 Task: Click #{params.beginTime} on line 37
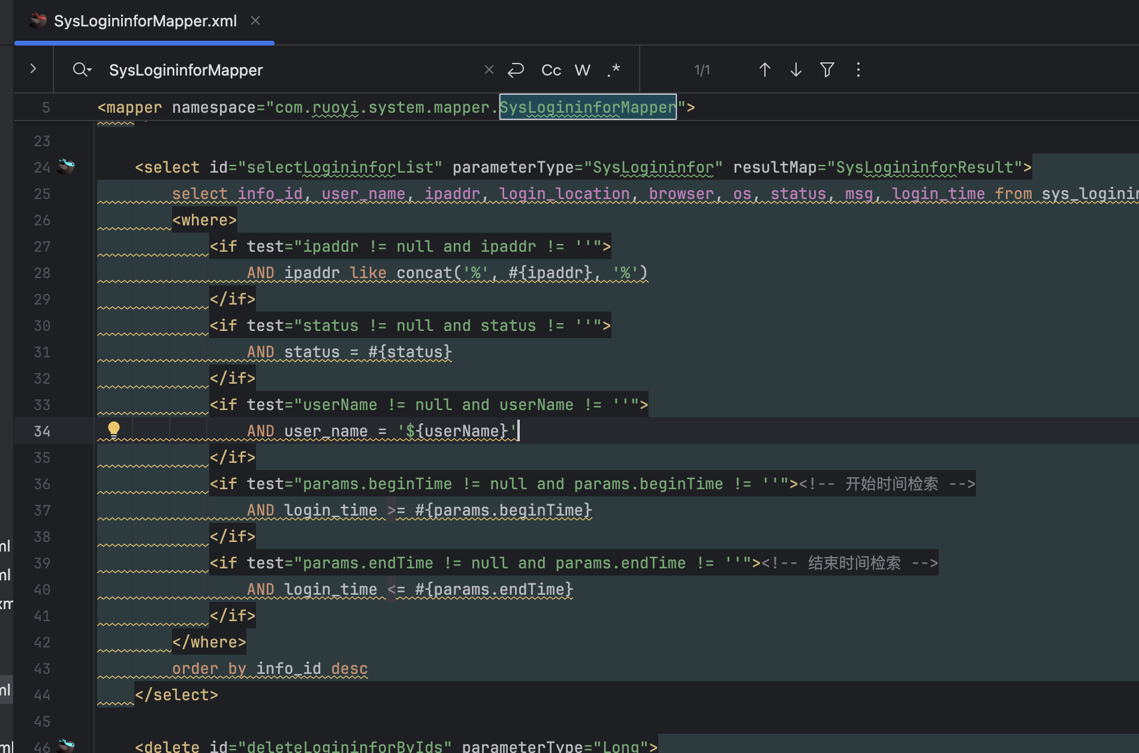[504, 510]
